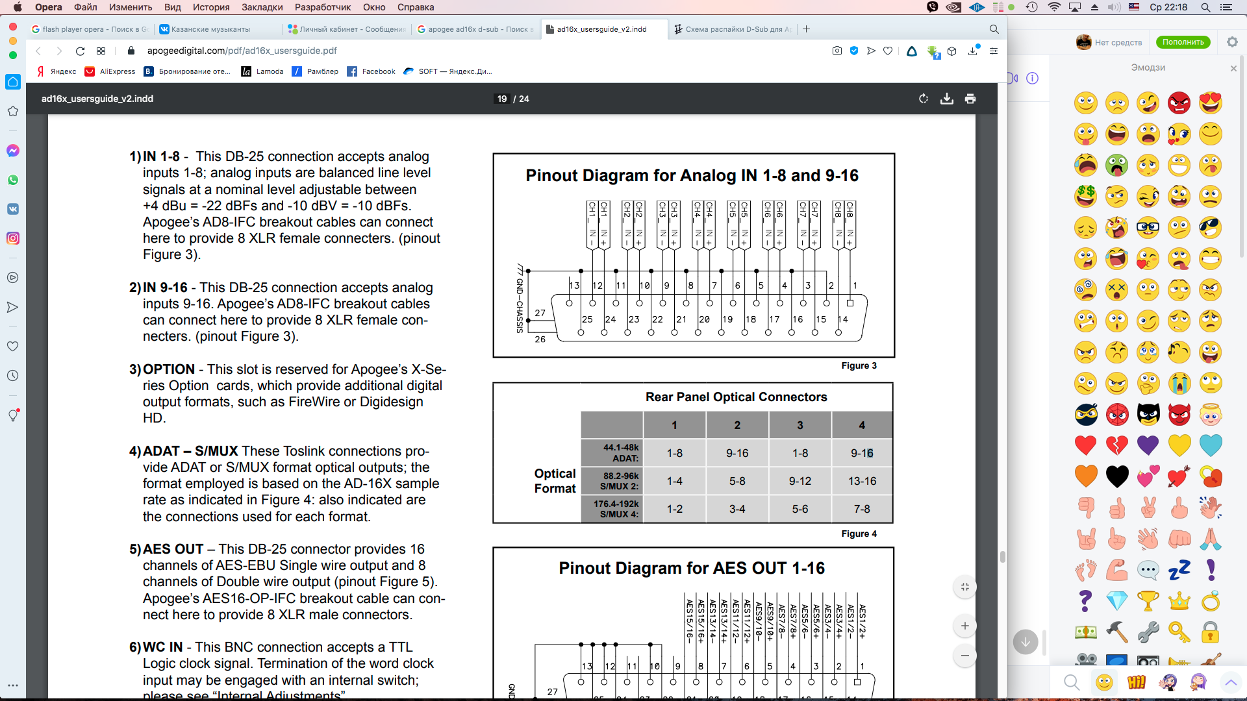Open VK in the sidebar

[13, 209]
